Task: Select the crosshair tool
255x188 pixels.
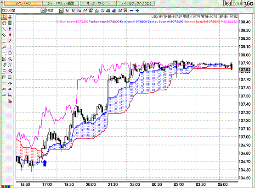Action: click(x=4, y=83)
